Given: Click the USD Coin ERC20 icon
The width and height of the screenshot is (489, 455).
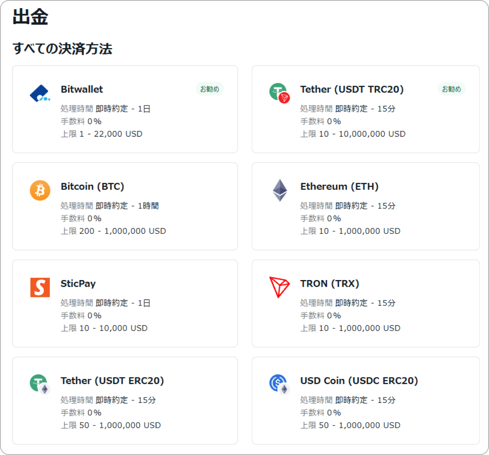Looking at the screenshot, I should coord(280,384).
